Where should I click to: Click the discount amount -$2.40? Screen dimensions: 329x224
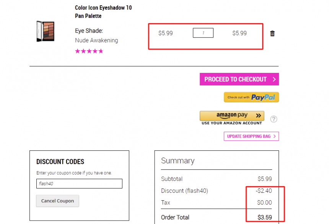(x=264, y=191)
